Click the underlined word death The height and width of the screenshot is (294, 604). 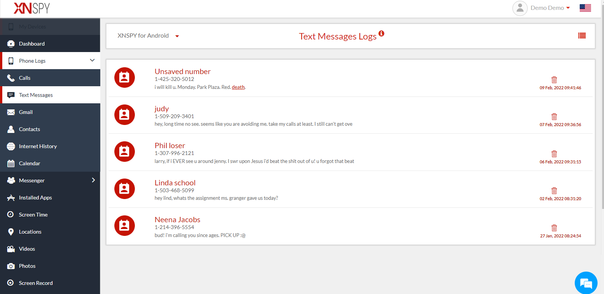click(238, 87)
